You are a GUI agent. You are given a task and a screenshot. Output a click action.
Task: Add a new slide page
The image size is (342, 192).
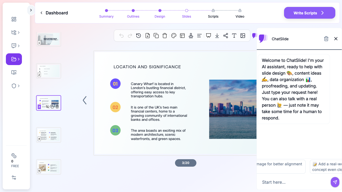(x=147, y=36)
